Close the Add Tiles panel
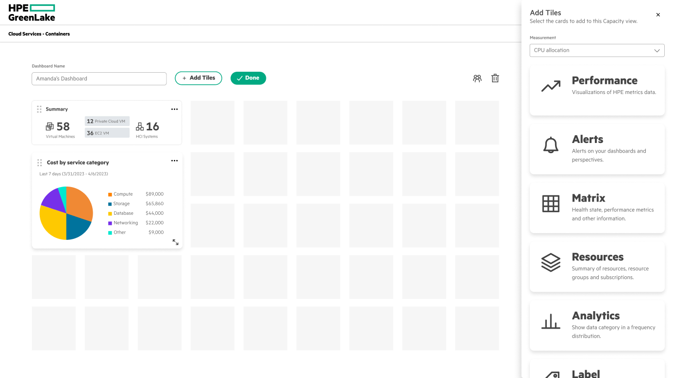 [658, 15]
